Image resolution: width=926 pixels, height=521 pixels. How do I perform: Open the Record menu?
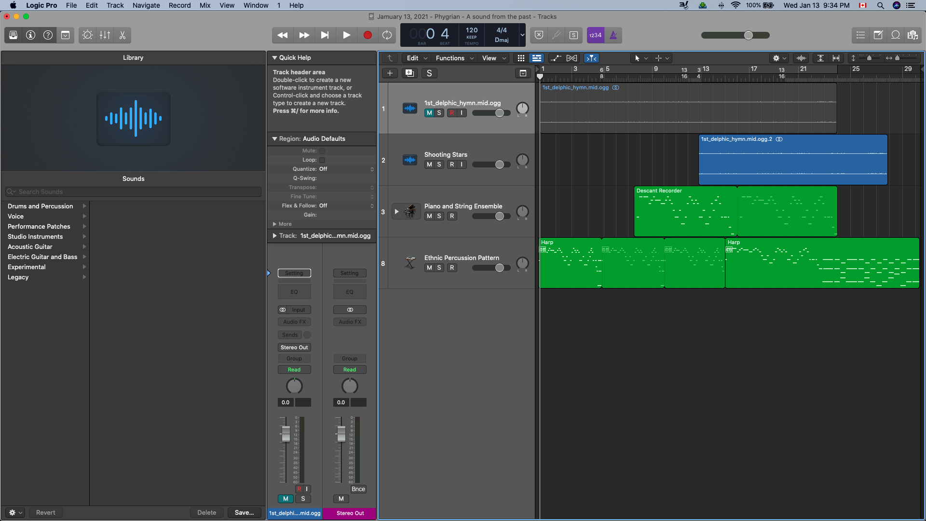(180, 5)
